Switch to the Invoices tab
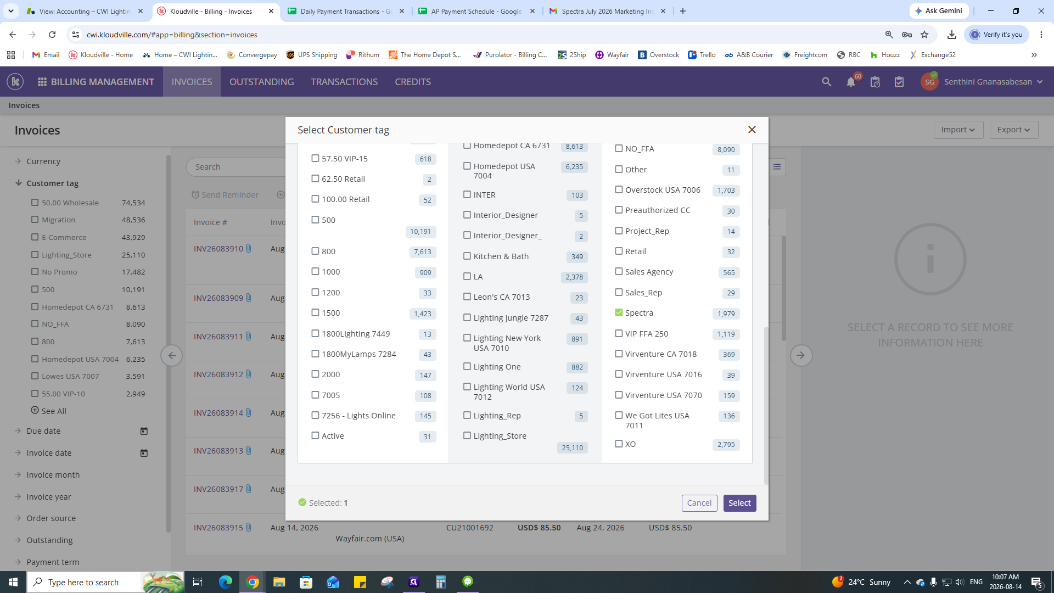 [x=192, y=82]
